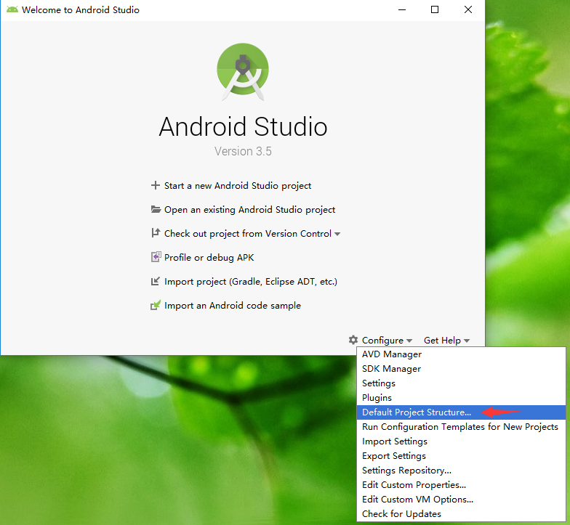Click the Version Control checkout icon
This screenshot has height=525, width=570.
click(156, 233)
